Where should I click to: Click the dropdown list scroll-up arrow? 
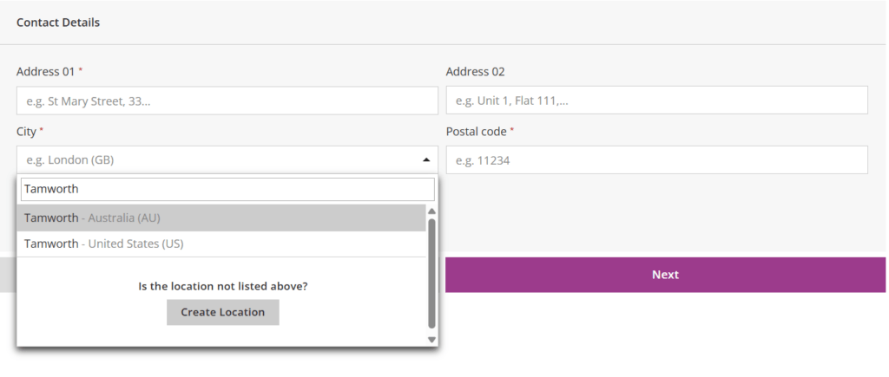pos(431,211)
